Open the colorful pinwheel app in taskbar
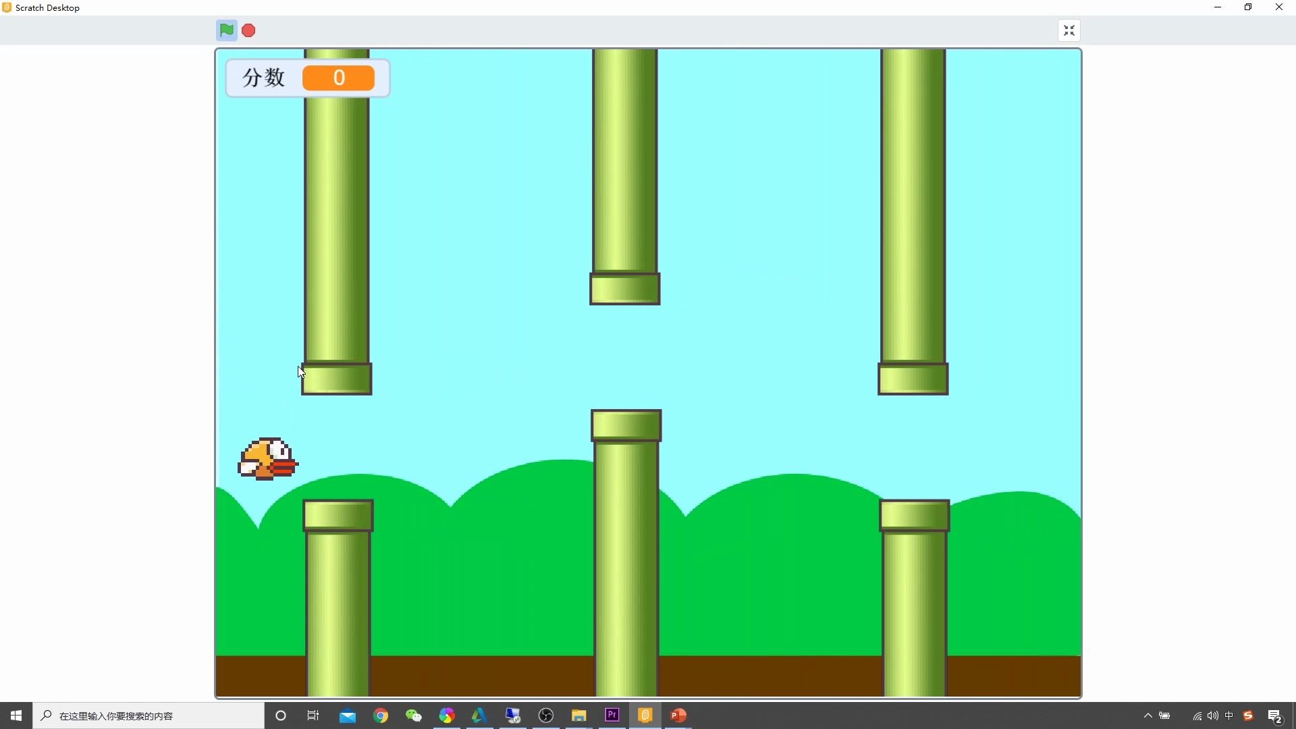Image resolution: width=1296 pixels, height=729 pixels. click(447, 715)
